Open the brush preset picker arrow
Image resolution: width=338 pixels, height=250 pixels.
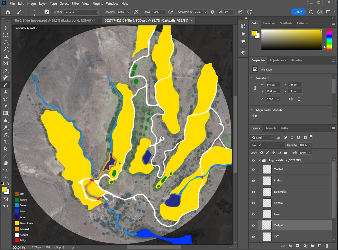(x=40, y=12)
